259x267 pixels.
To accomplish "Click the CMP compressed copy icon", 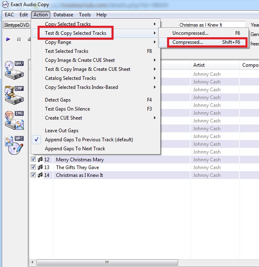I will [x=14, y=95].
